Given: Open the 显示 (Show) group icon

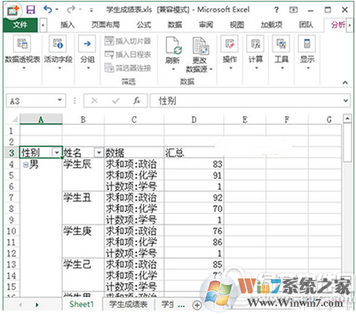Looking at the screenshot, I should tap(307, 44).
